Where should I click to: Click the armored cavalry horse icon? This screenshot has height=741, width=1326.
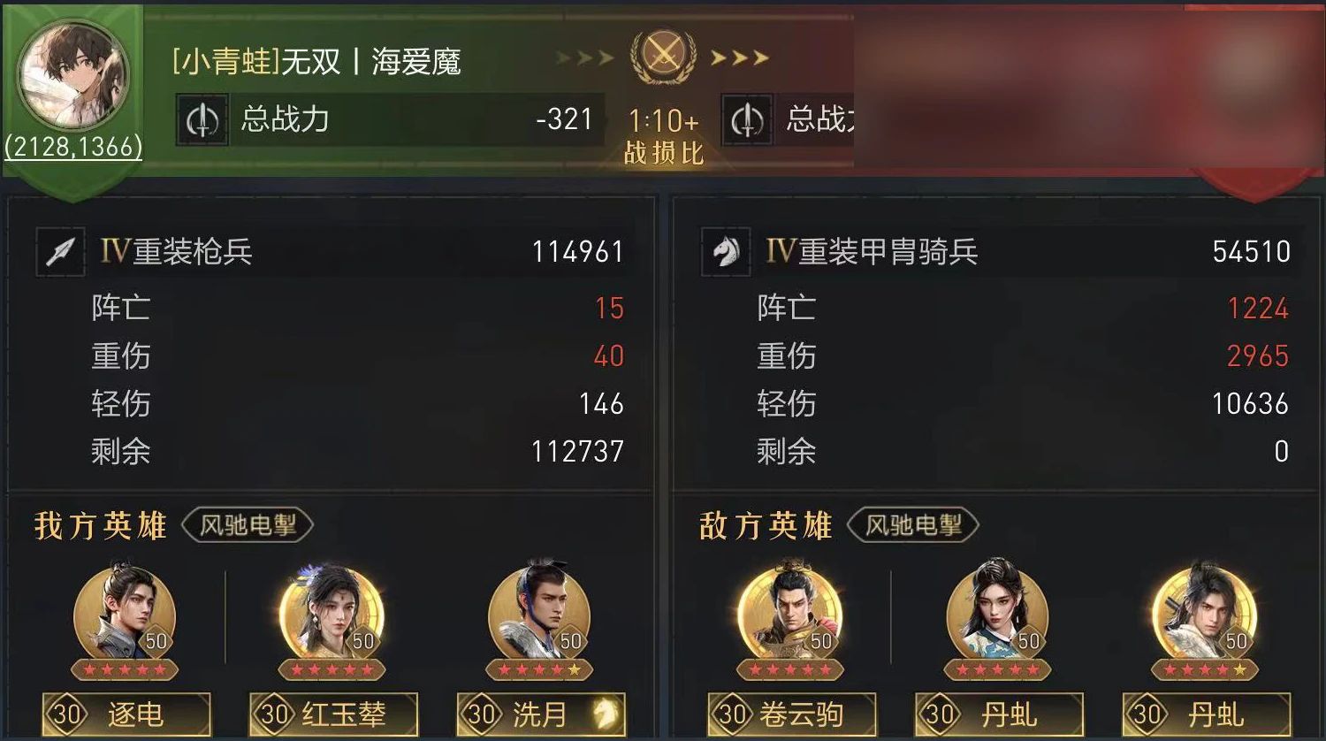tap(727, 253)
